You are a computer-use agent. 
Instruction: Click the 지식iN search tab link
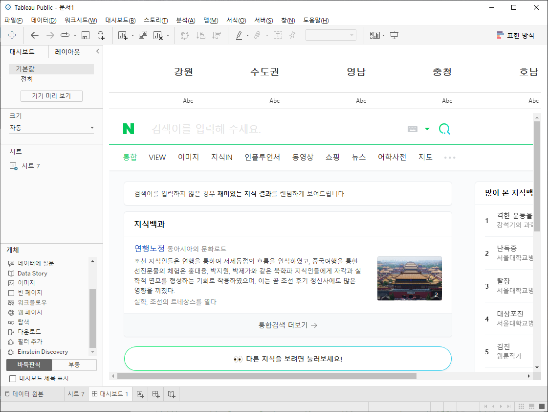click(221, 158)
